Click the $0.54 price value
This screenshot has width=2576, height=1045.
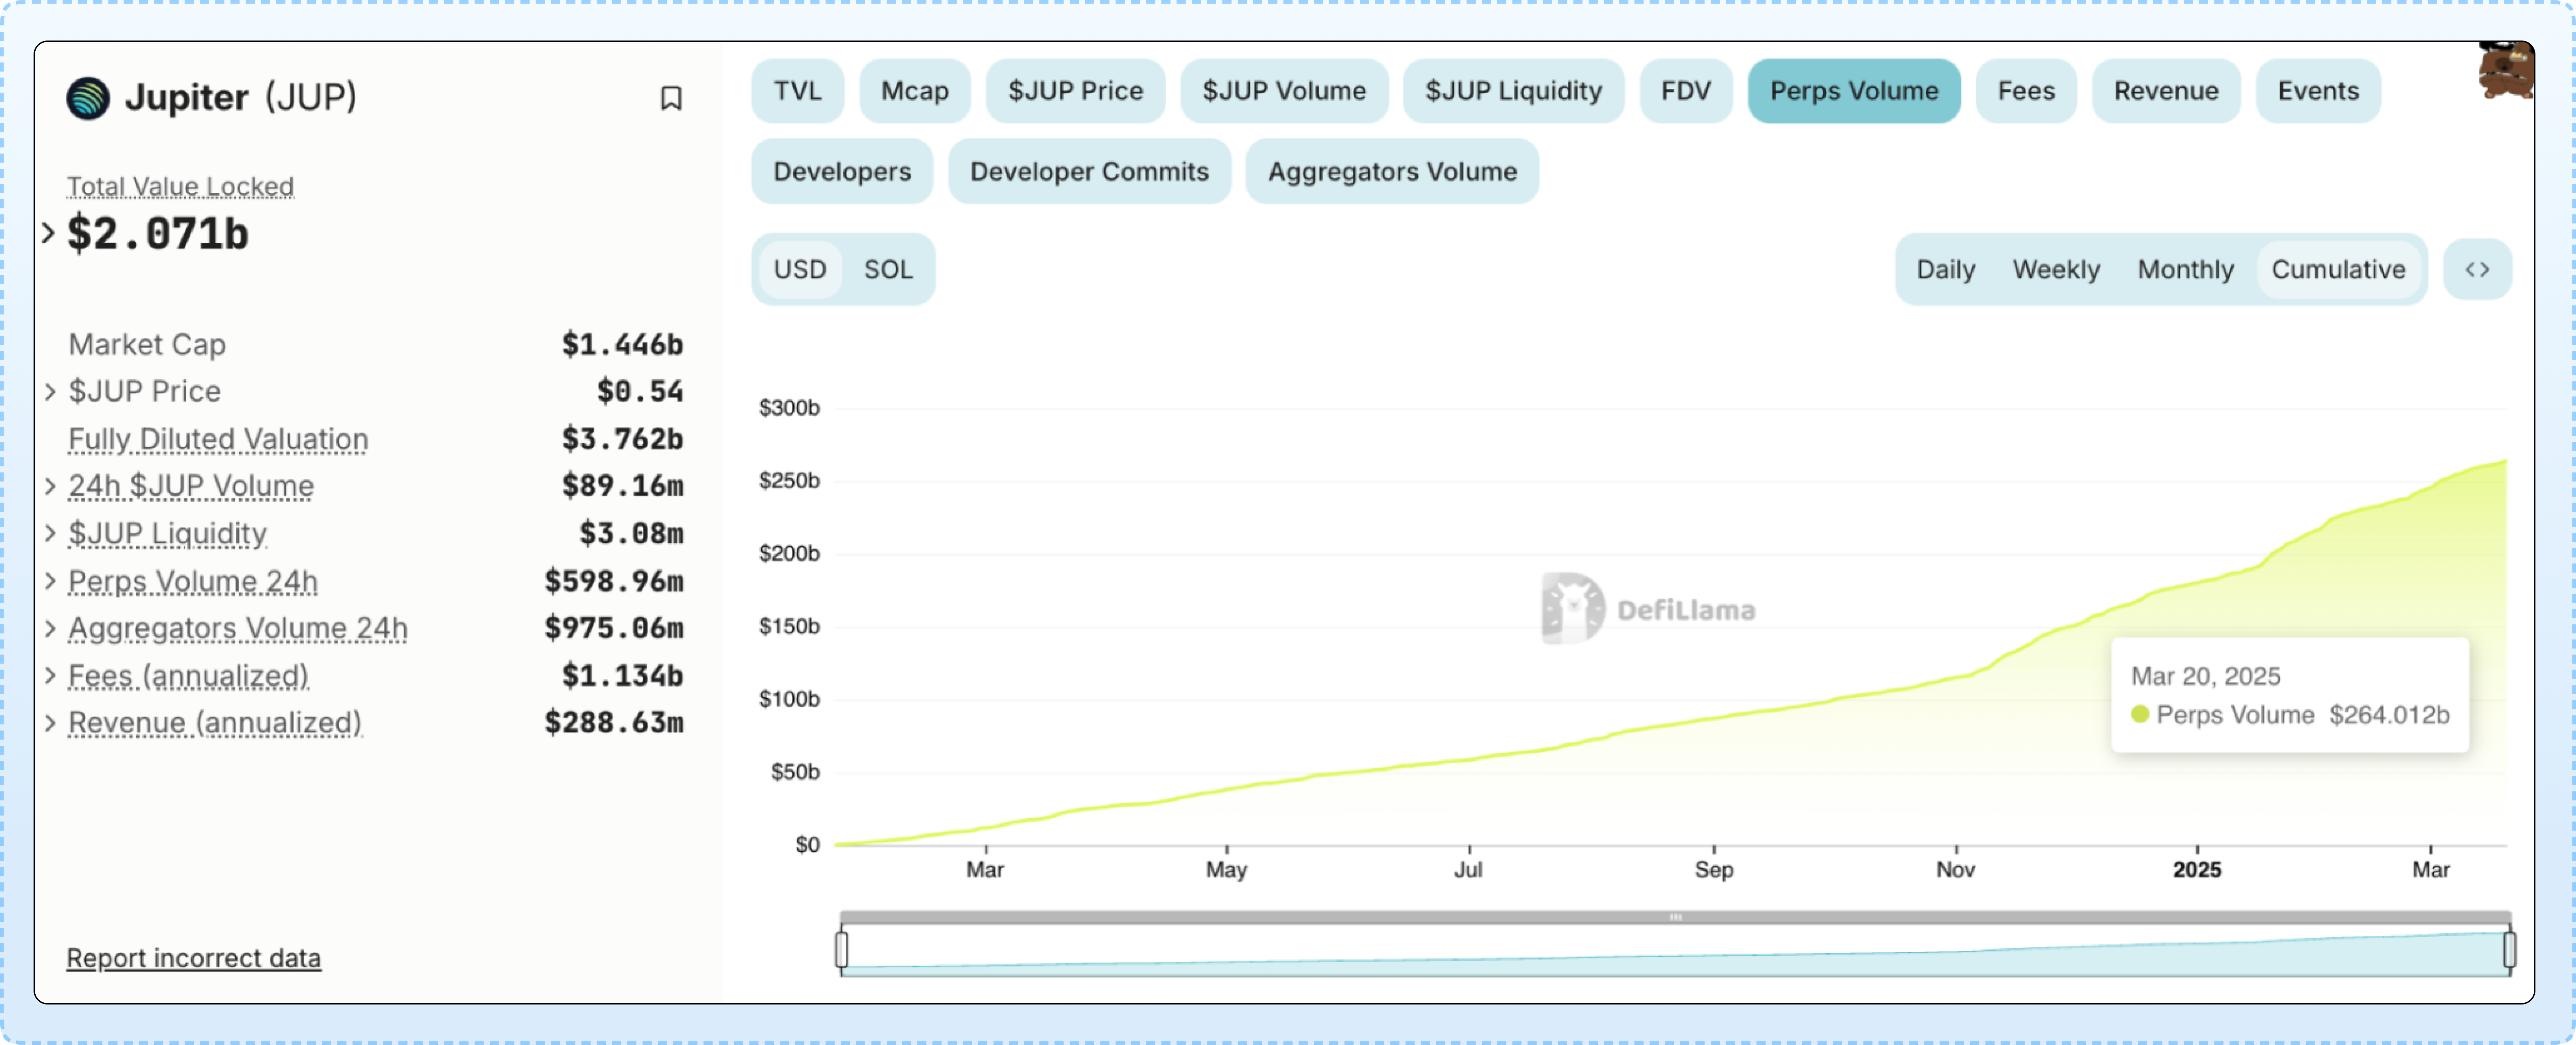pos(640,392)
